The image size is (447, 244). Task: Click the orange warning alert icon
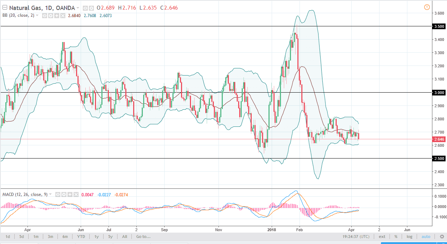coord(427,7)
